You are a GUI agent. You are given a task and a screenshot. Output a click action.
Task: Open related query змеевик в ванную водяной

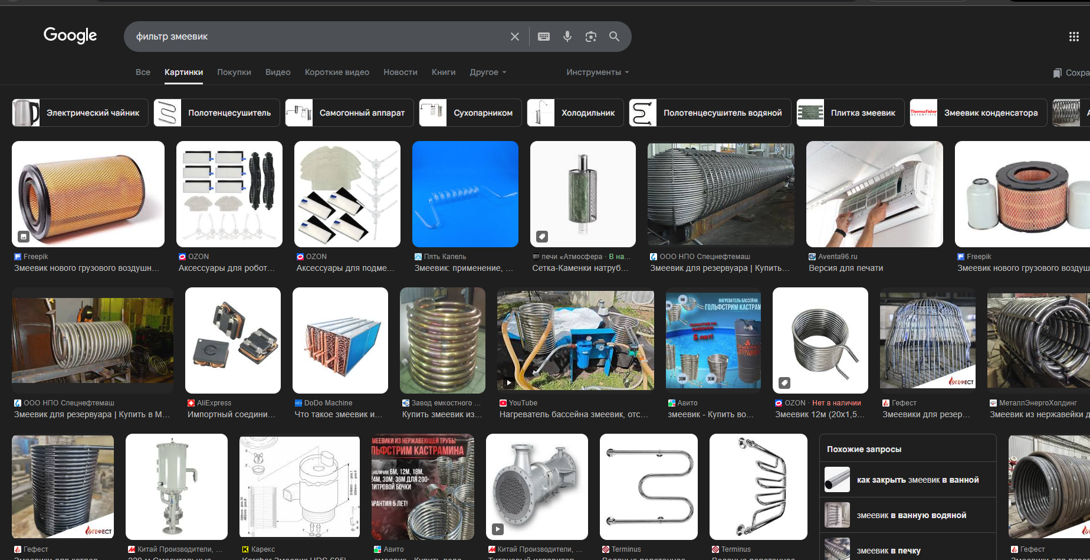pyautogui.click(x=911, y=515)
